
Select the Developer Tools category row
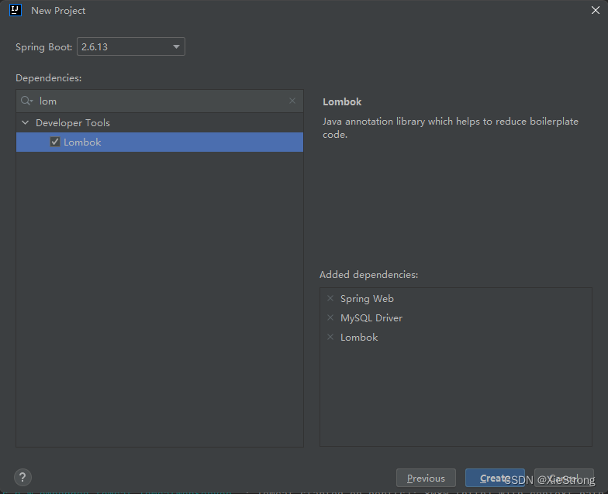point(160,122)
